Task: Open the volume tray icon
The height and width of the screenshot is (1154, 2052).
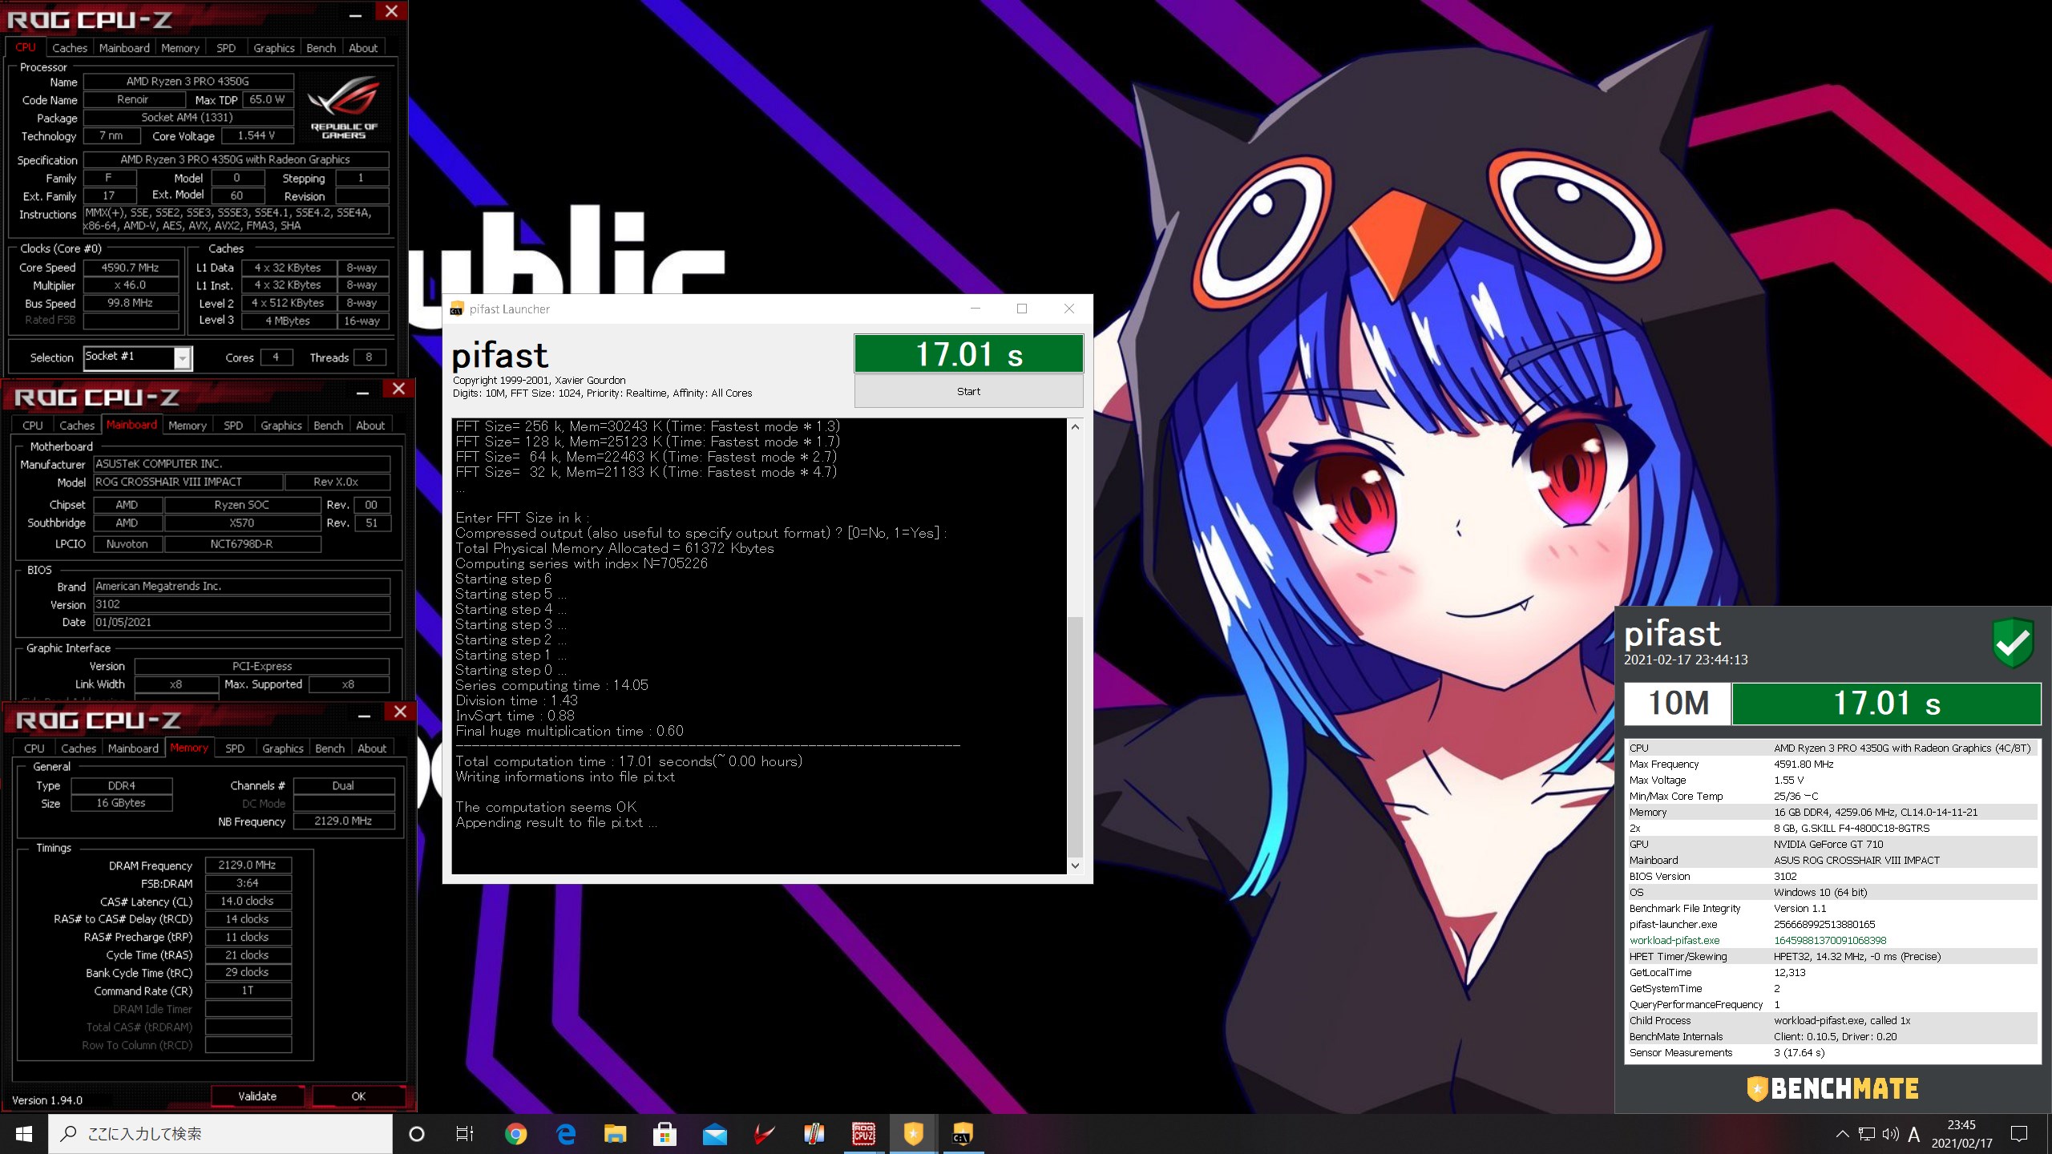Action: [1890, 1134]
